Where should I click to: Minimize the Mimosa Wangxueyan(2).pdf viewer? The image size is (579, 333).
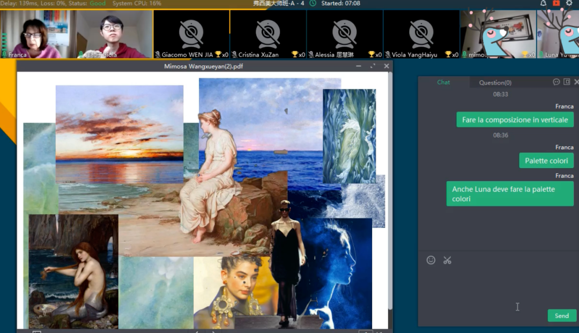[x=359, y=66]
